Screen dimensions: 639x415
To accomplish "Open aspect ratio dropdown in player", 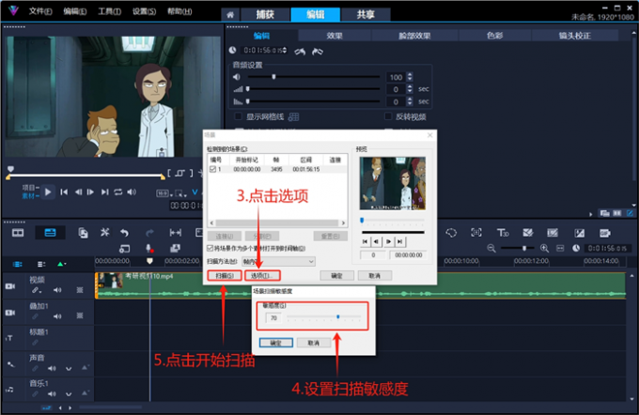I will click(164, 193).
